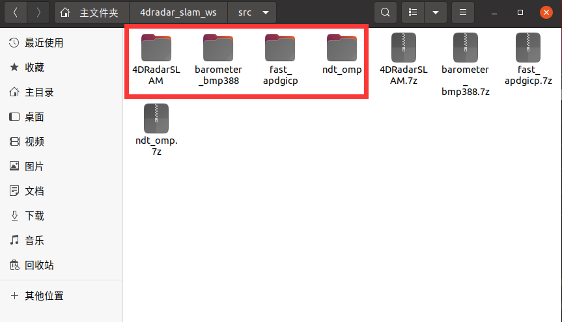Viewport: 562px width, 322px height.
Task: Go to 主文件夹 home path button
Action: coord(92,12)
